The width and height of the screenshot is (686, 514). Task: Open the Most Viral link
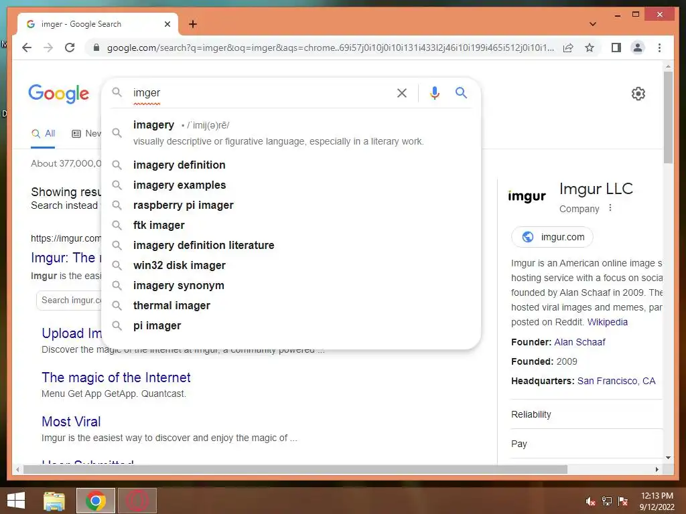[x=71, y=422]
